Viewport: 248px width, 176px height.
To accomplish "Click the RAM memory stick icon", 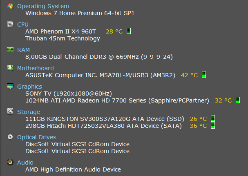I will (10, 49).
